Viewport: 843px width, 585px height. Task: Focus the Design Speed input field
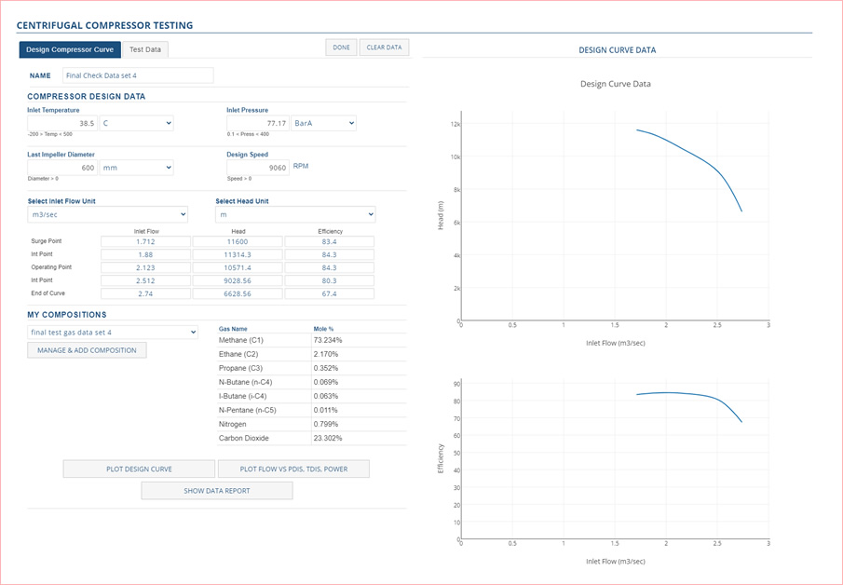click(x=258, y=168)
